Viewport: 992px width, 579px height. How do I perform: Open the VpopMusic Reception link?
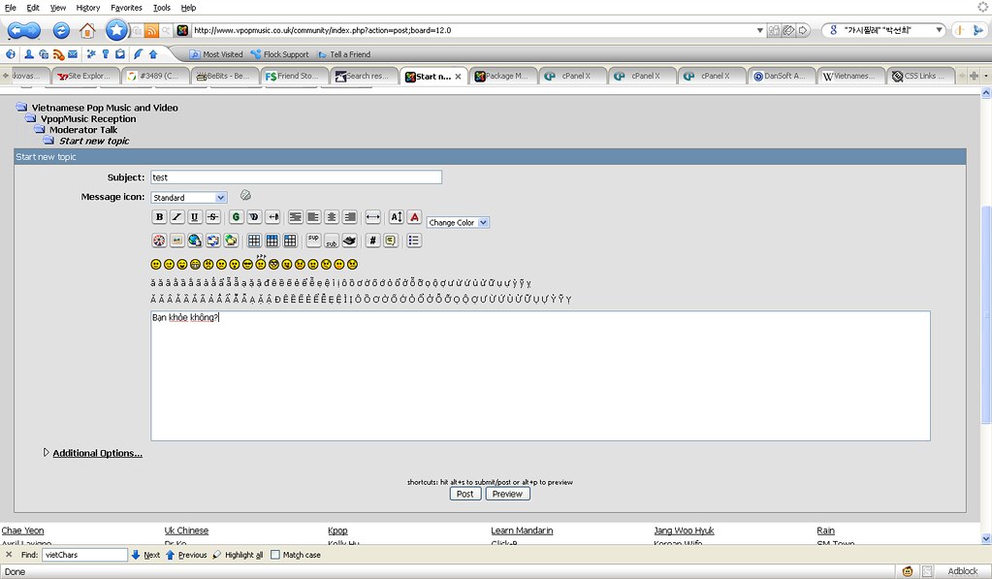click(x=88, y=119)
